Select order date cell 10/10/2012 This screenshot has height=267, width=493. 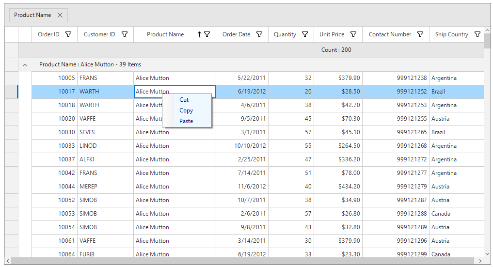click(242, 146)
